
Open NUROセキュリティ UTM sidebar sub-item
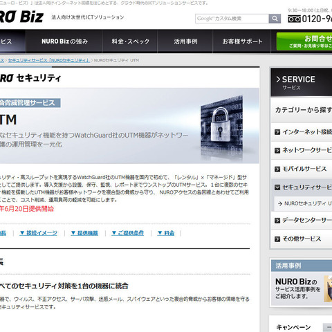303,203
